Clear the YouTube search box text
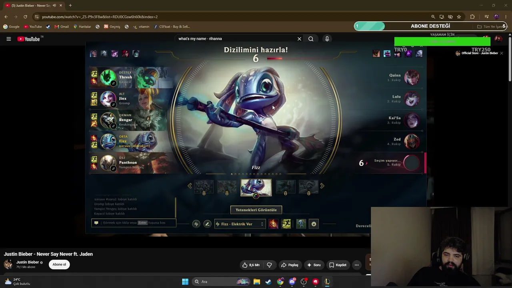The image size is (512, 288). (x=299, y=39)
